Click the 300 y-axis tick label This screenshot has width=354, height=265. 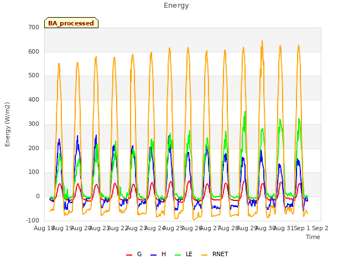[34, 124]
